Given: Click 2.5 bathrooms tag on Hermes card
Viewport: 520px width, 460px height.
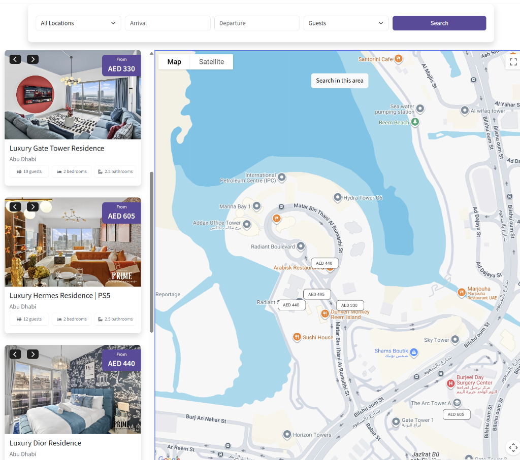Looking at the screenshot, I should [x=115, y=319].
